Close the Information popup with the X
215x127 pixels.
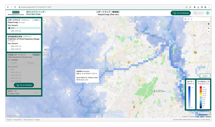[98, 70]
